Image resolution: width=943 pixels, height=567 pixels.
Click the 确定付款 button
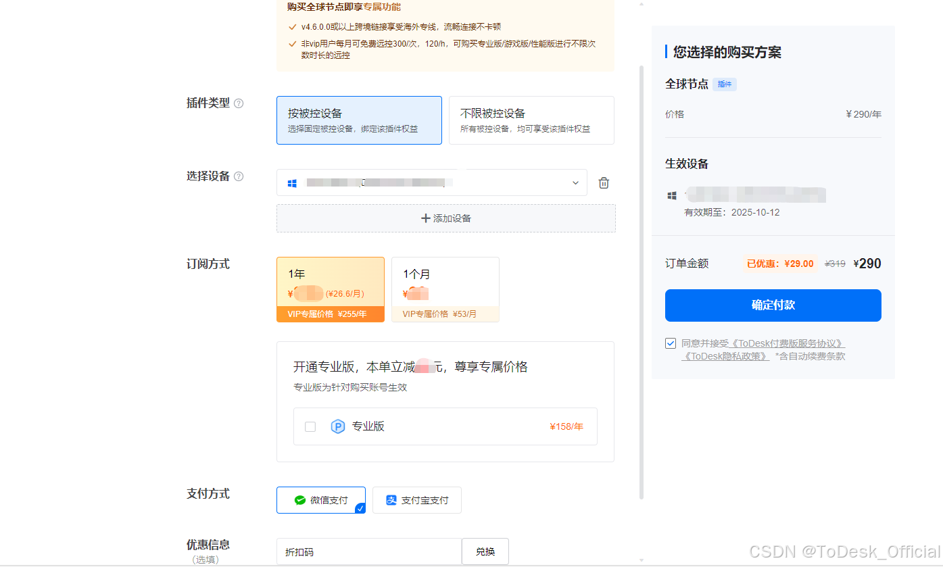pos(773,305)
